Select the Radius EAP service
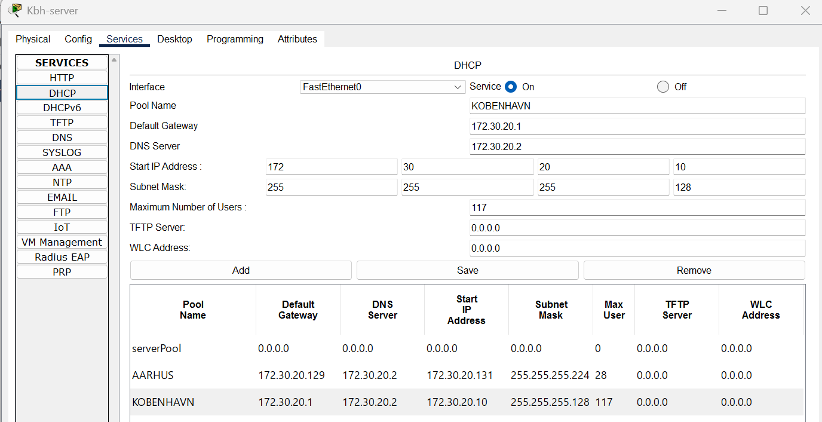This screenshot has width=822, height=422. point(62,257)
